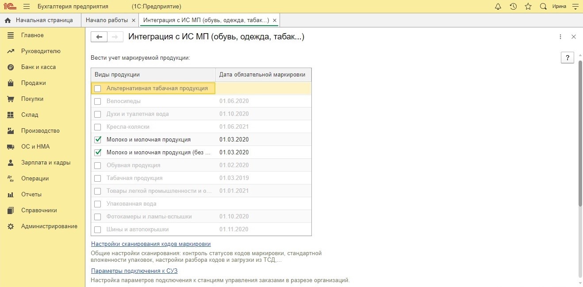
Task: Click the Покупки cart icon
Action: pos(11,99)
